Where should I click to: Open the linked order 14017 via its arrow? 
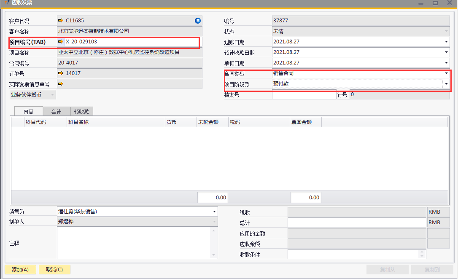61,73
